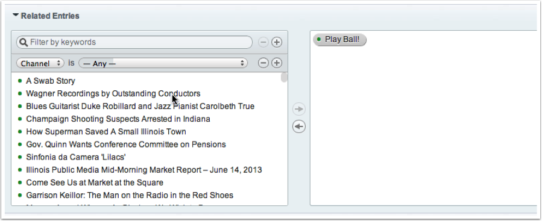The width and height of the screenshot is (542, 221).
Task: Select Sinfonia da Camera 'Lilacs' entry
Action: pyautogui.click(x=76, y=157)
